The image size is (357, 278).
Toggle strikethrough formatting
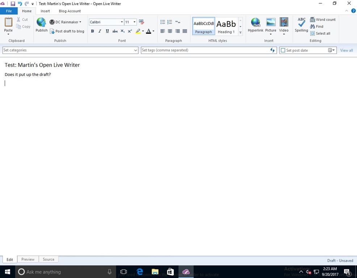coord(115,31)
